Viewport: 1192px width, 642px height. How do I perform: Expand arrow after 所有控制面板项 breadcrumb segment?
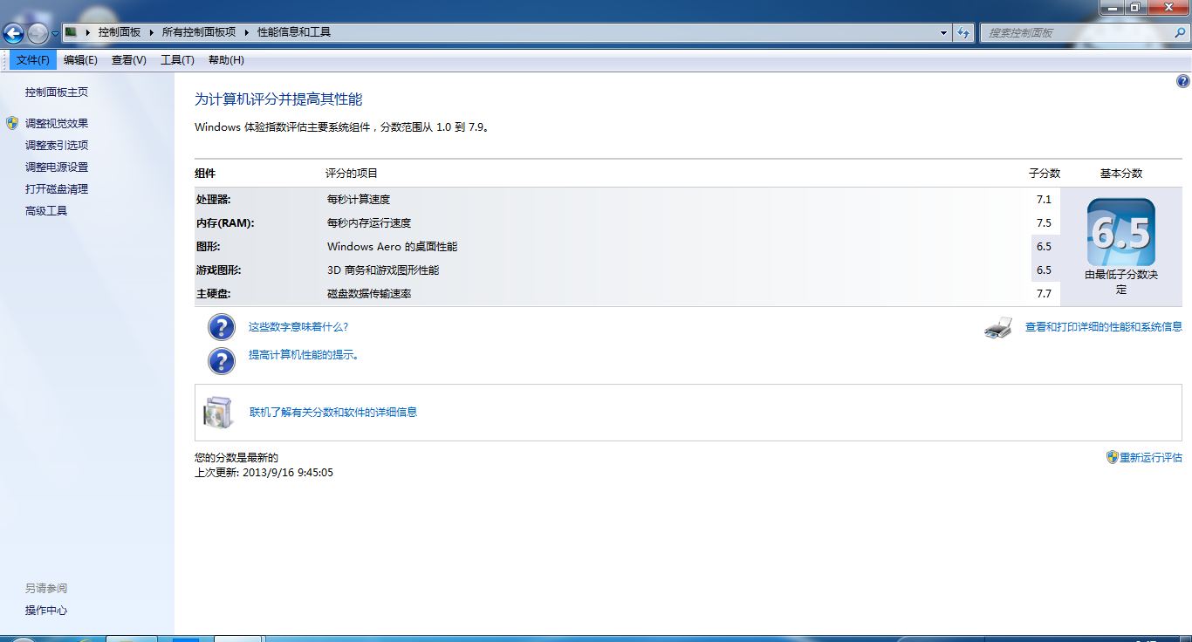point(246,32)
